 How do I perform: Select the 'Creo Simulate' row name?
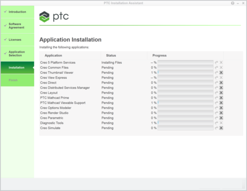50,128
